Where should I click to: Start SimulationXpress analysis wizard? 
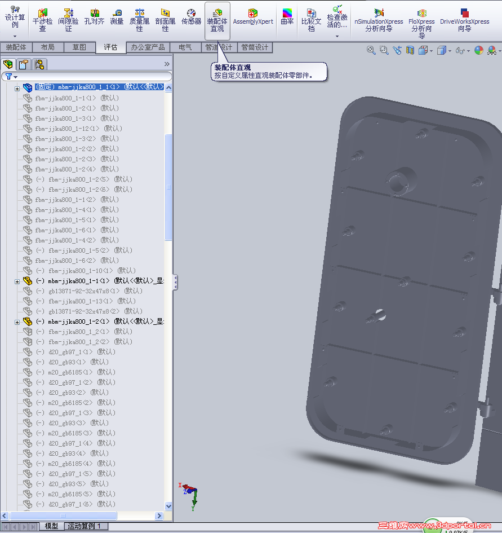pyautogui.click(x=379, y=20)
